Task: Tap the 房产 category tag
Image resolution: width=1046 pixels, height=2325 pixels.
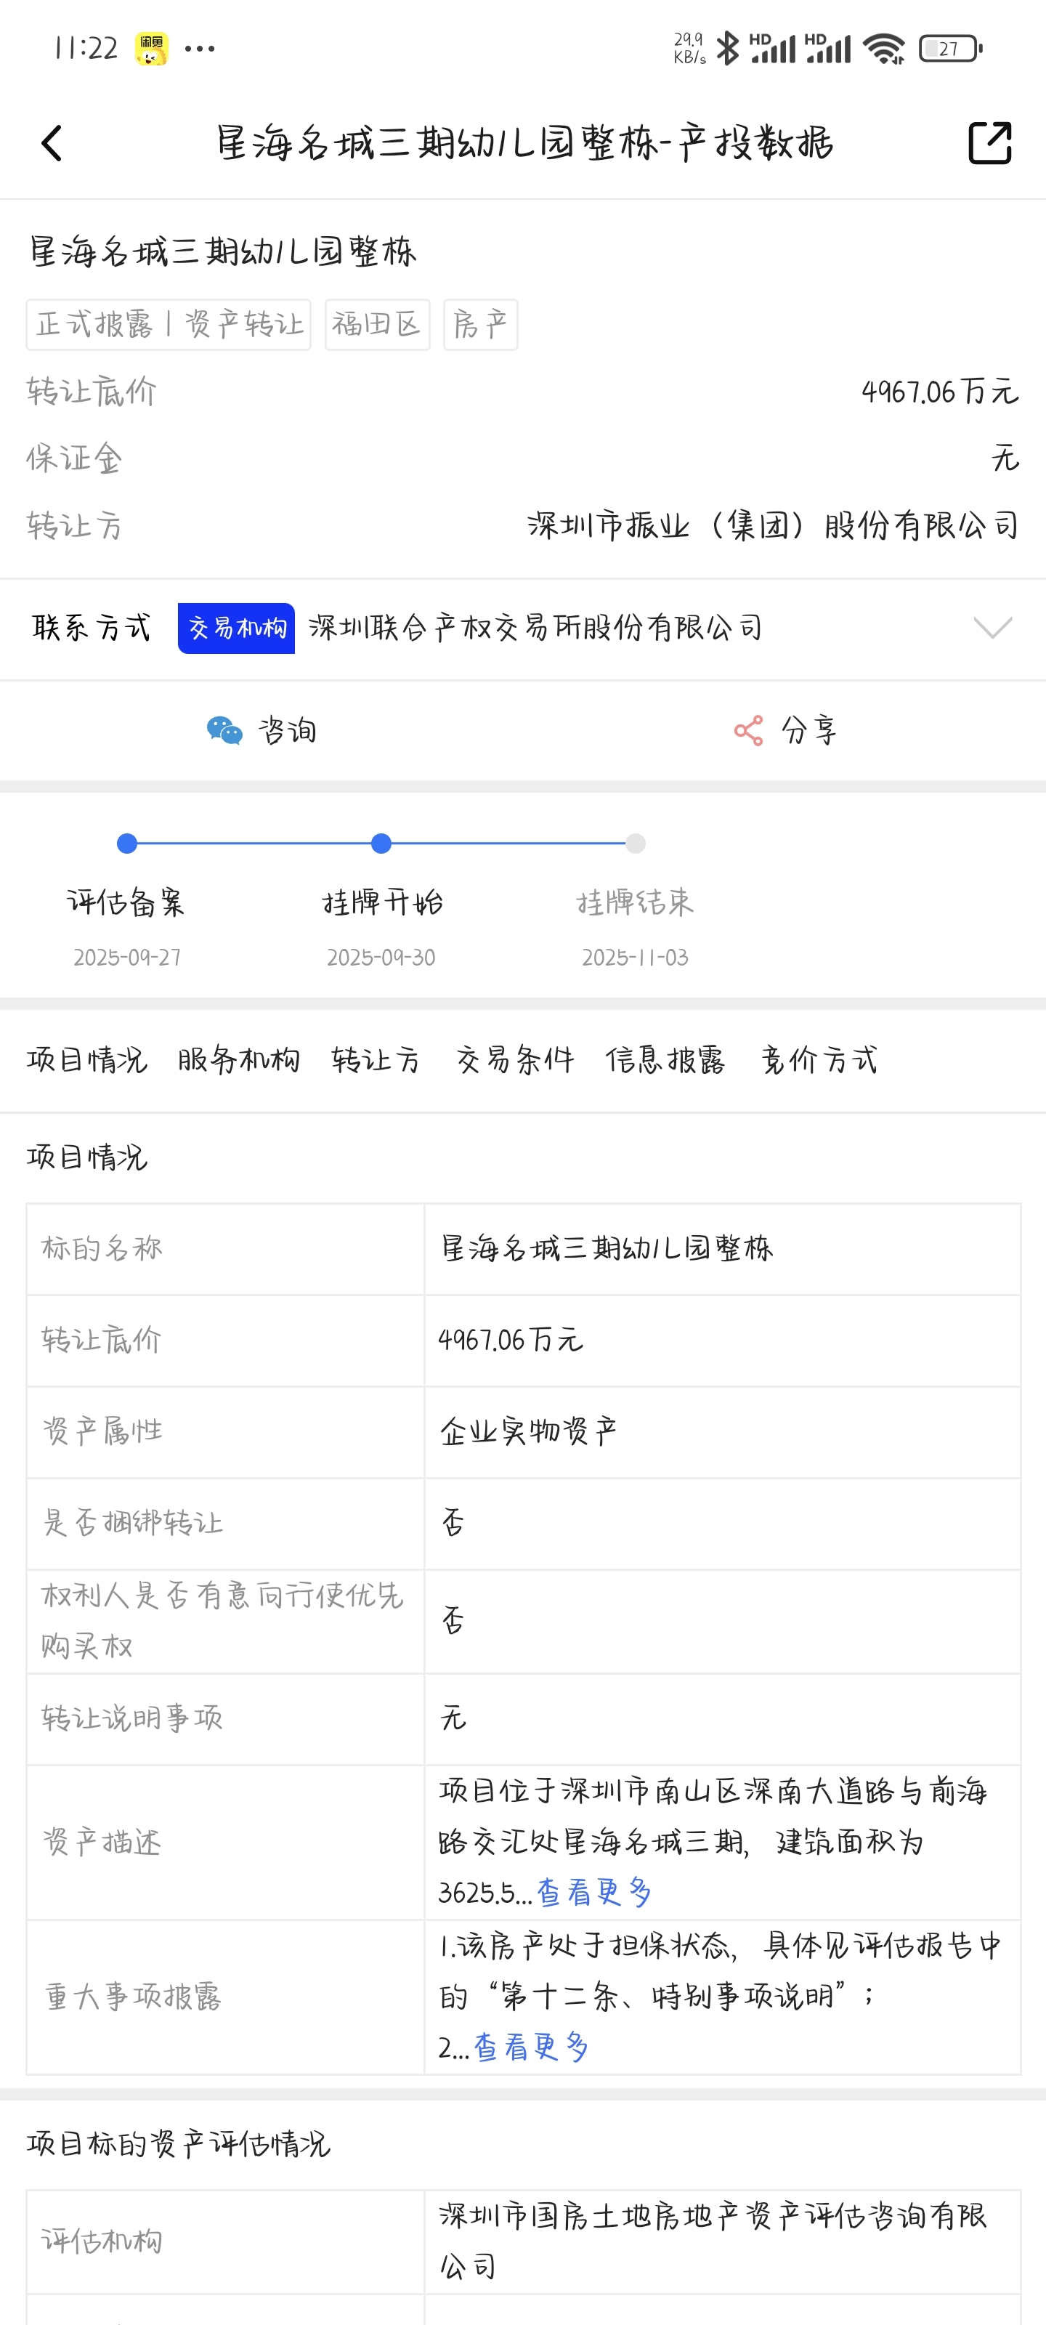Action: (480, 324)
